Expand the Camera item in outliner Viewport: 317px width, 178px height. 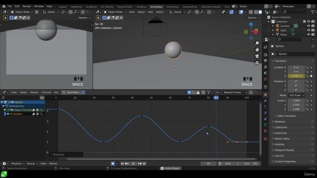(x=273, y=26)
